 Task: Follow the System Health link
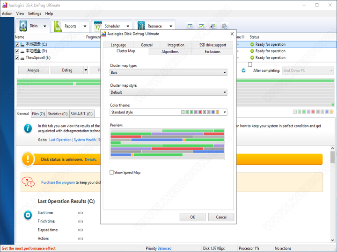85,140
